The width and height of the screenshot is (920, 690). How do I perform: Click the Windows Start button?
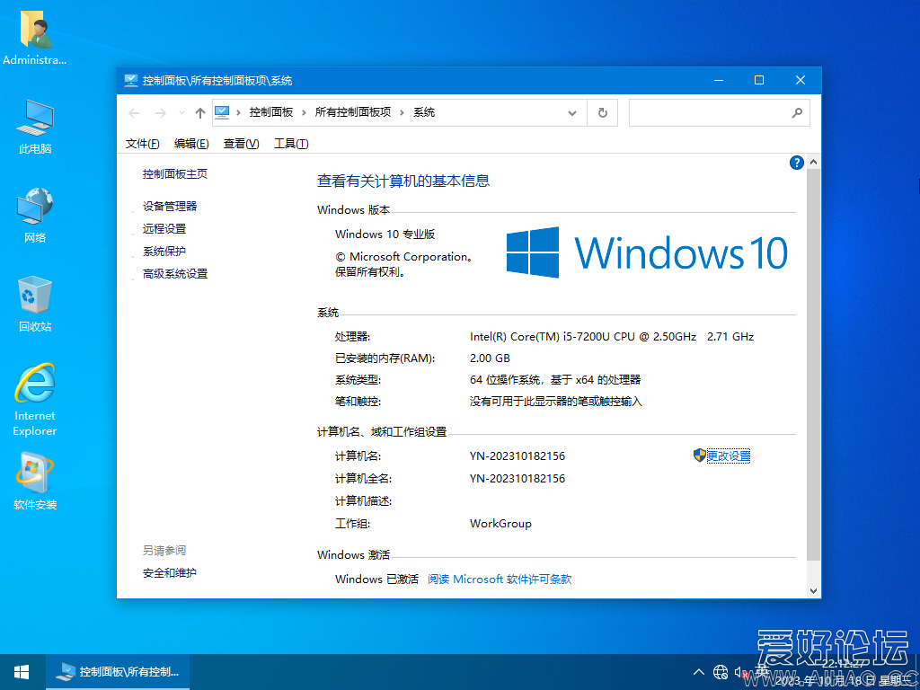point(21,671)
